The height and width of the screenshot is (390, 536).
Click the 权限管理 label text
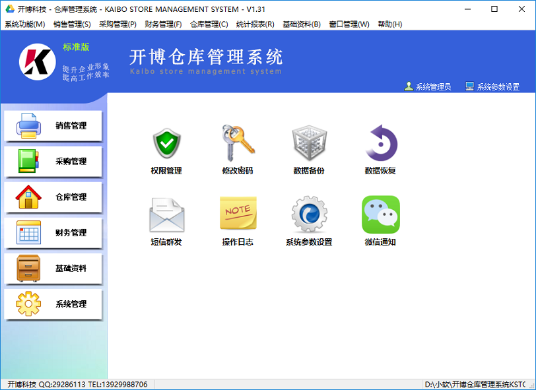tap(166, 170)
